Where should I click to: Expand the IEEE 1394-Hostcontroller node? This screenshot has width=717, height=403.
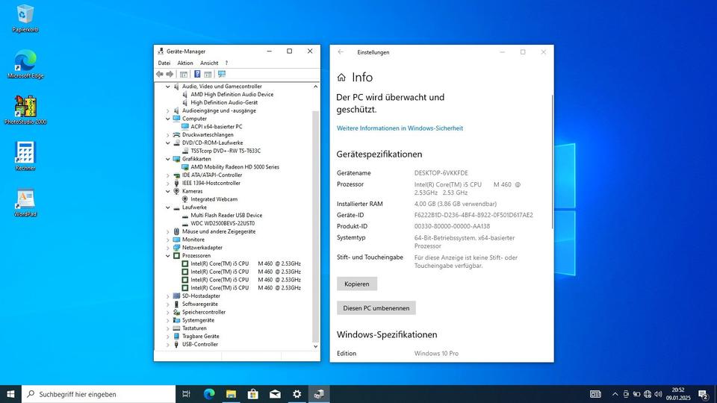[168, 184]
